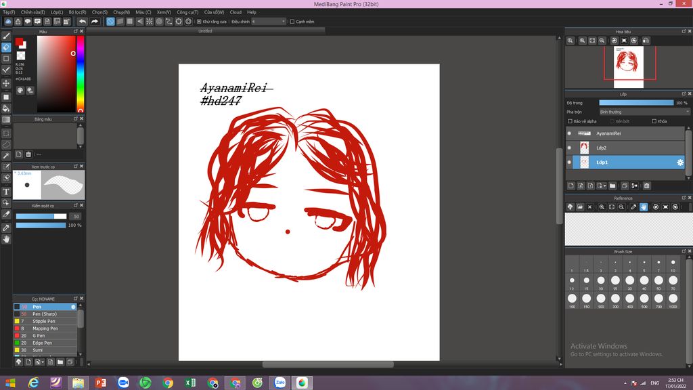The image size is (693, 390).
Task: Turn snap off in the toolbar
Action: [110, 21]
